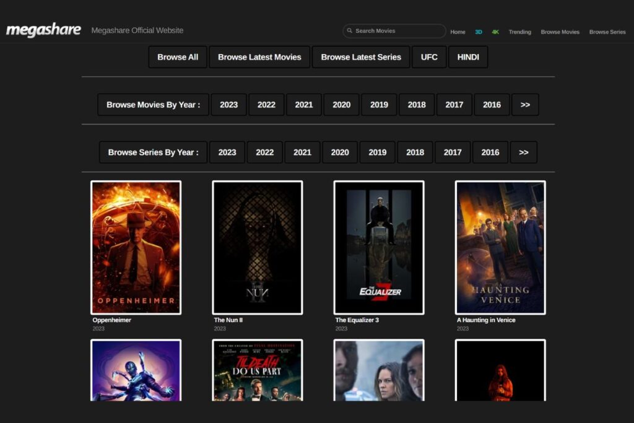Screen dimensions: 634x423
Task: Select 2018 in Browse Series By Year
Action: pyautogui.click(x=415, y=152)
